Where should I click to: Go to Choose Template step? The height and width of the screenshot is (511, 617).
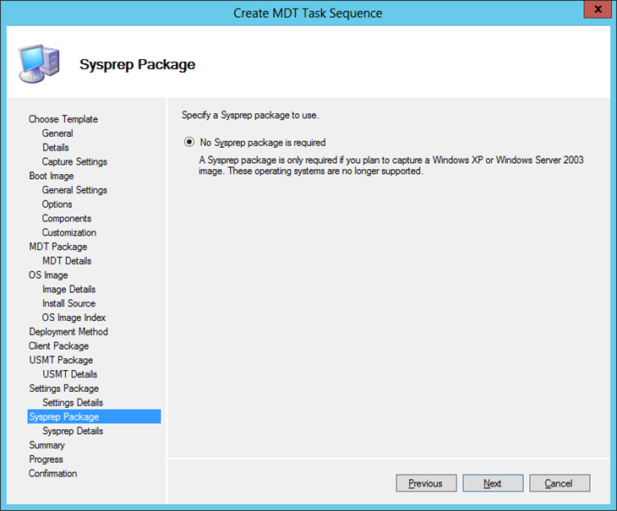(x=63, y=119)
